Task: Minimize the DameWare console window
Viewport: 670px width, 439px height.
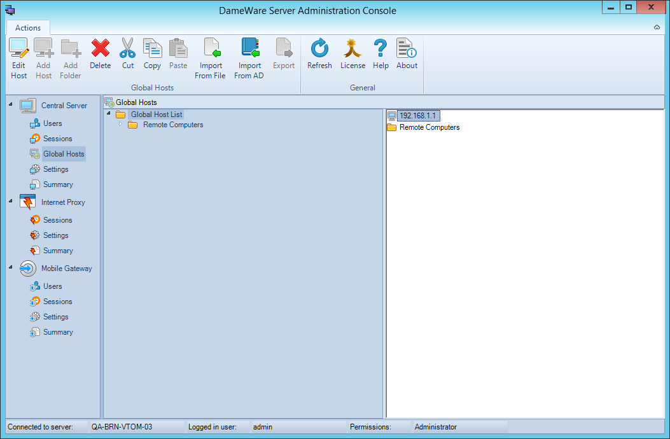Action: pos(611,7)
